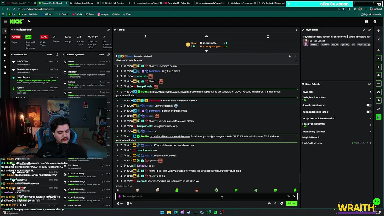Pop out the Yayın bilgisi panel

(x=370, y=30)
